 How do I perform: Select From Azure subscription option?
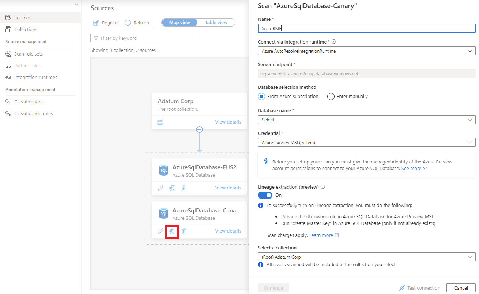pos(261,96)
